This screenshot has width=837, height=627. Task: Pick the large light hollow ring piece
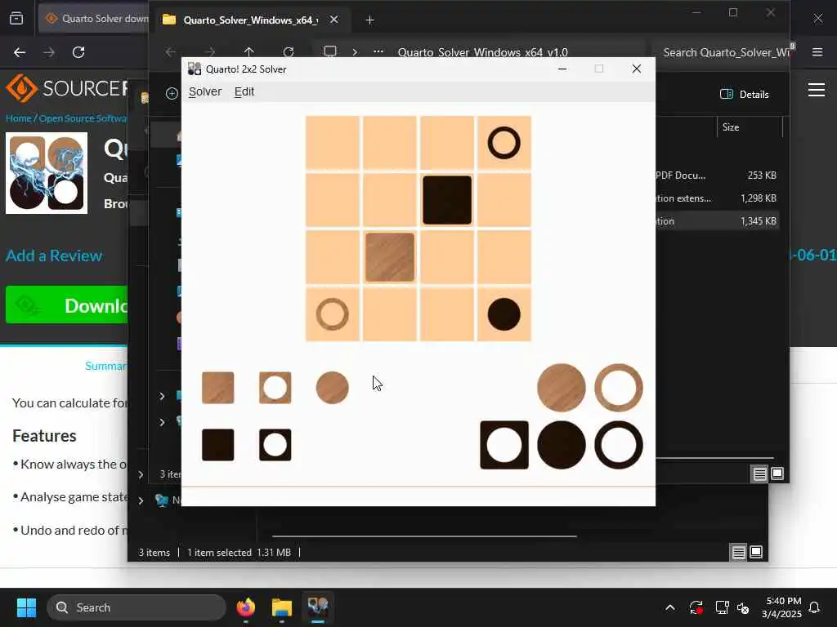click(619, 388)
